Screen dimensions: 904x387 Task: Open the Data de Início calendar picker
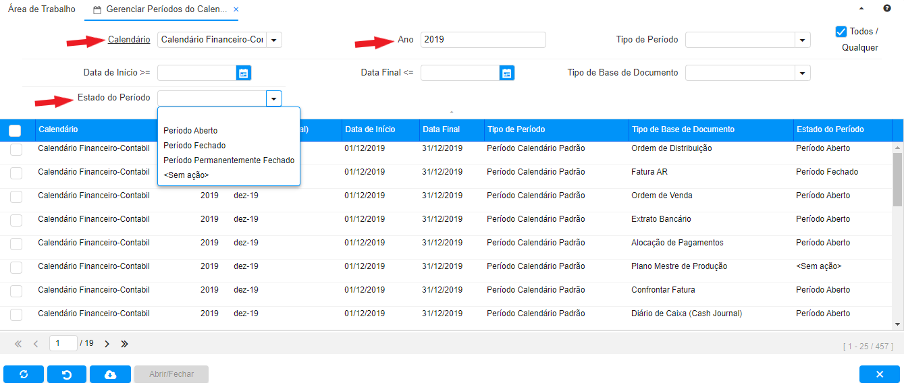click(244, 73)
